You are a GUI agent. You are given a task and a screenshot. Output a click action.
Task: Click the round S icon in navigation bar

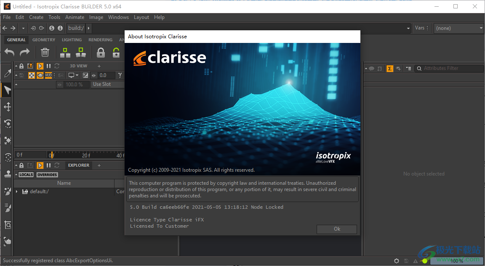click(x=52, y=28)
